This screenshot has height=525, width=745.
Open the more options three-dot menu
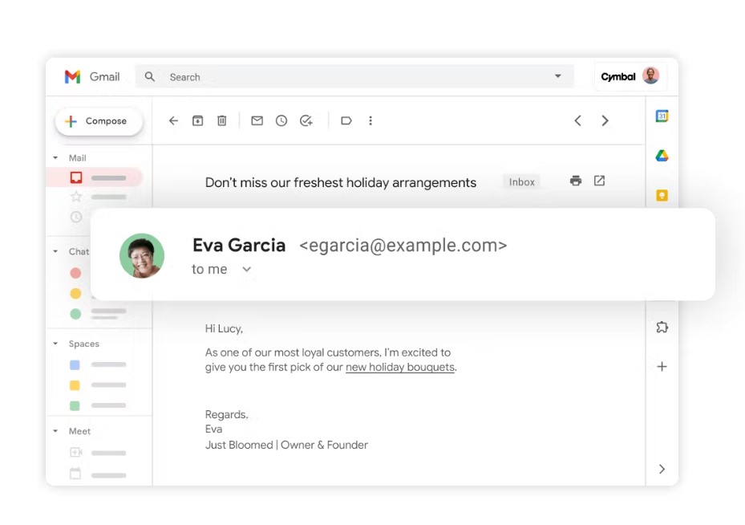370,120
